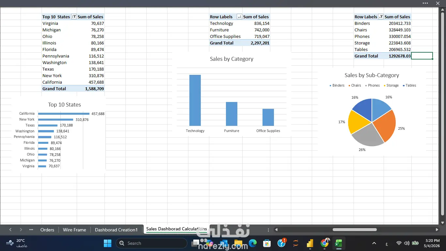Click the horizontal scrollbar right arrow
The image size is (446, 251).
(437, 230)
